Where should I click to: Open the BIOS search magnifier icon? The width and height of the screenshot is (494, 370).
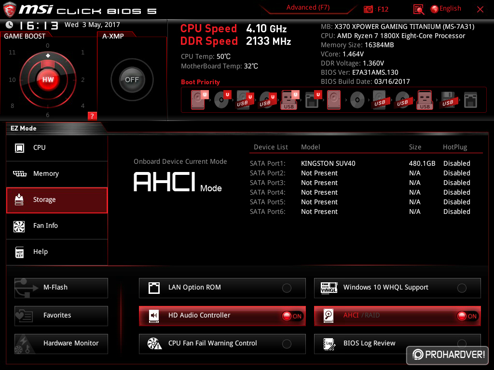pos(418,10)
